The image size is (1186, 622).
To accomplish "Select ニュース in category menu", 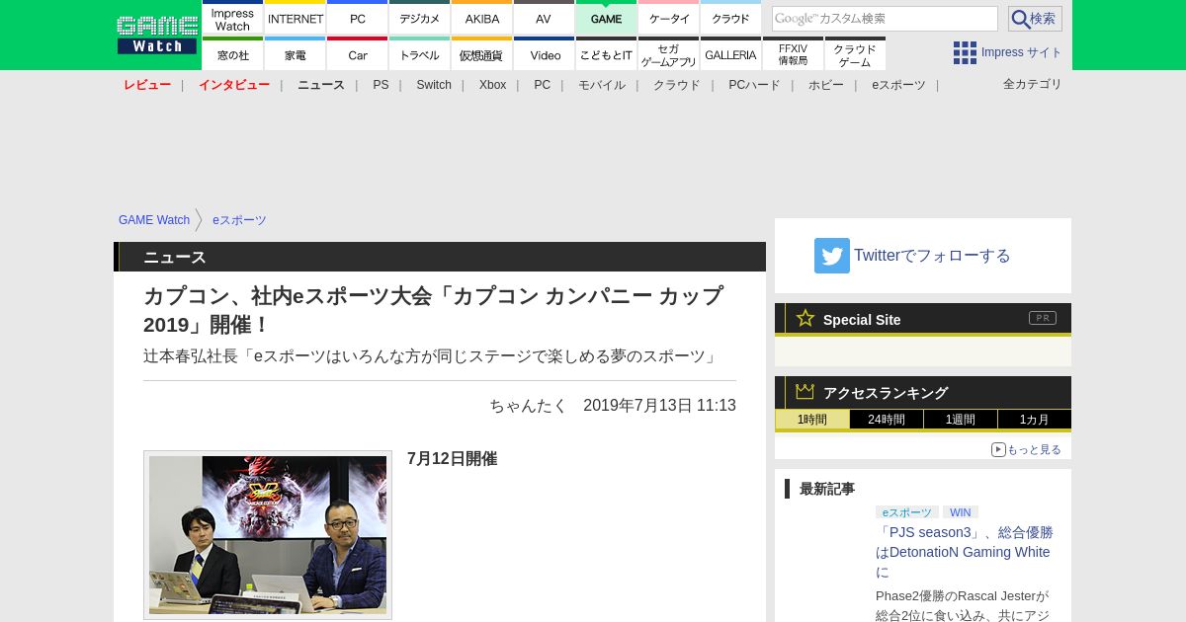I will [x=321, y=85].
